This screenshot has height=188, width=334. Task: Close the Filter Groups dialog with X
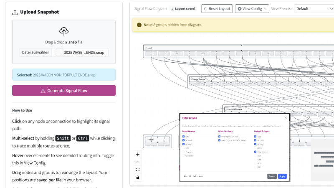[x=286, y=118]
